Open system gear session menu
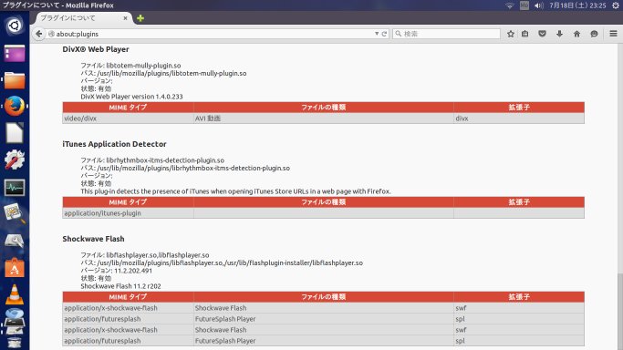Image resolution: width=623 pixels, height=350 pixels. (616, 5)
